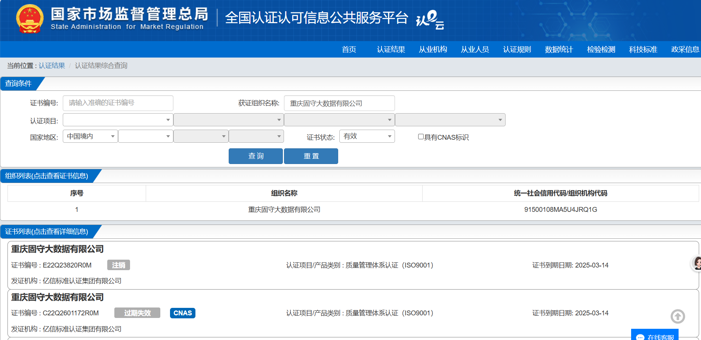Open the third 国家地区 dropdown
This screenshot has height=340, width=701.
(x=201, y=136)
